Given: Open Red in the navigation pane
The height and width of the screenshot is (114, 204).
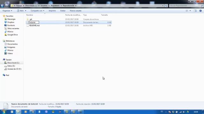Looking at the screenshot, I should click(x=7, y=75).
